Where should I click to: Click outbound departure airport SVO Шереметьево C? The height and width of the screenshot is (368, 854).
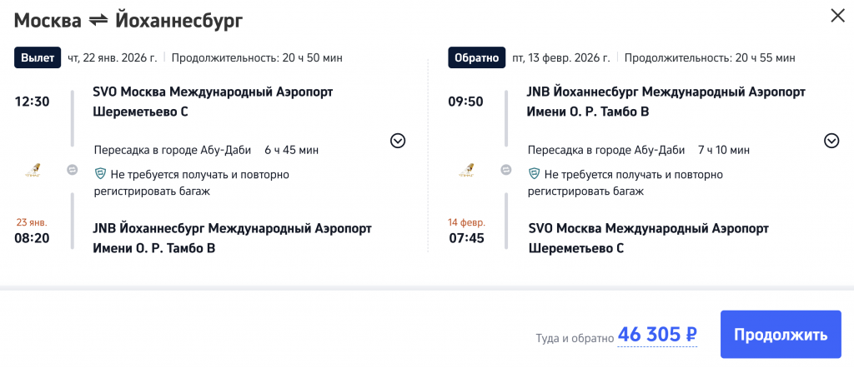pos(213,102)
